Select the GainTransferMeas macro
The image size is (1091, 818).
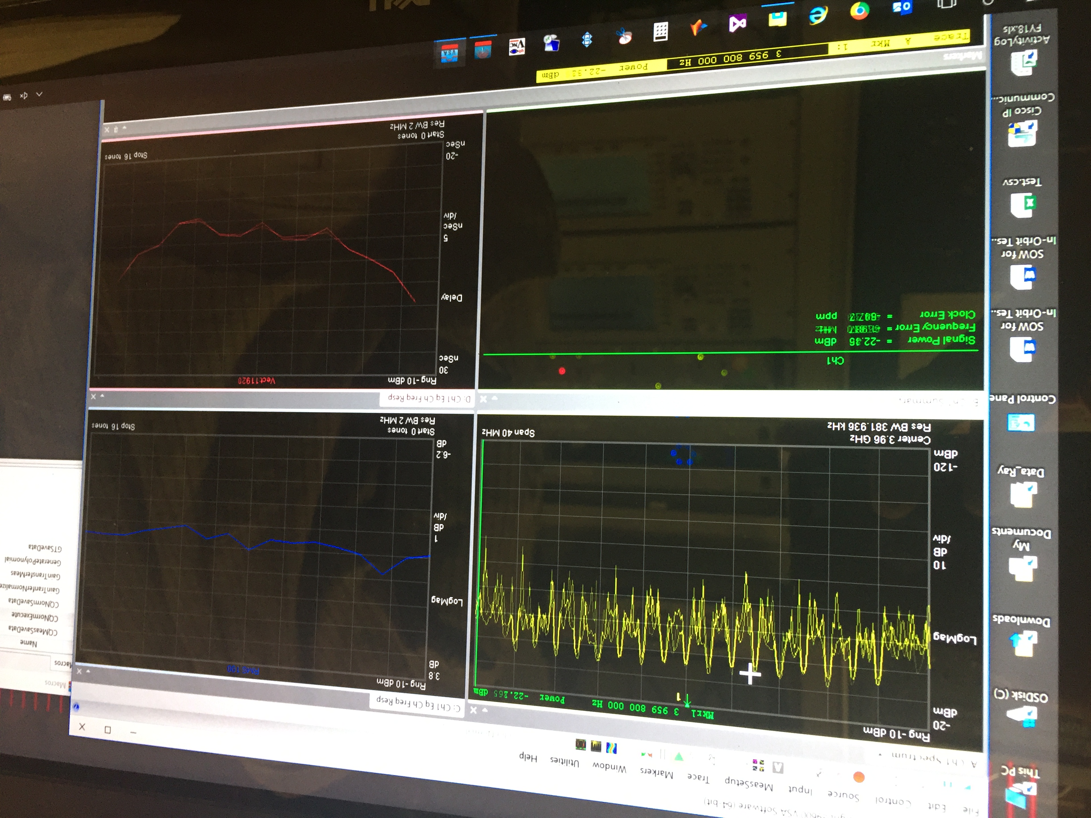(x=35, y=575)
